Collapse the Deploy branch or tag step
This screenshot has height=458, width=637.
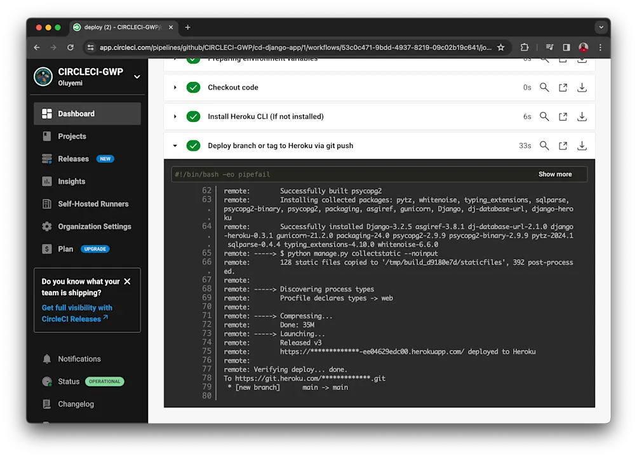pyautogui.click(x=175, y=145)
